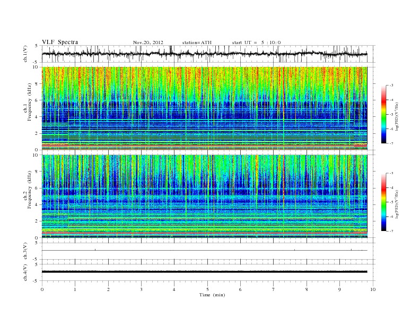Click the lower colorbar "-7" tick label
420x325 pixels.
391,231
